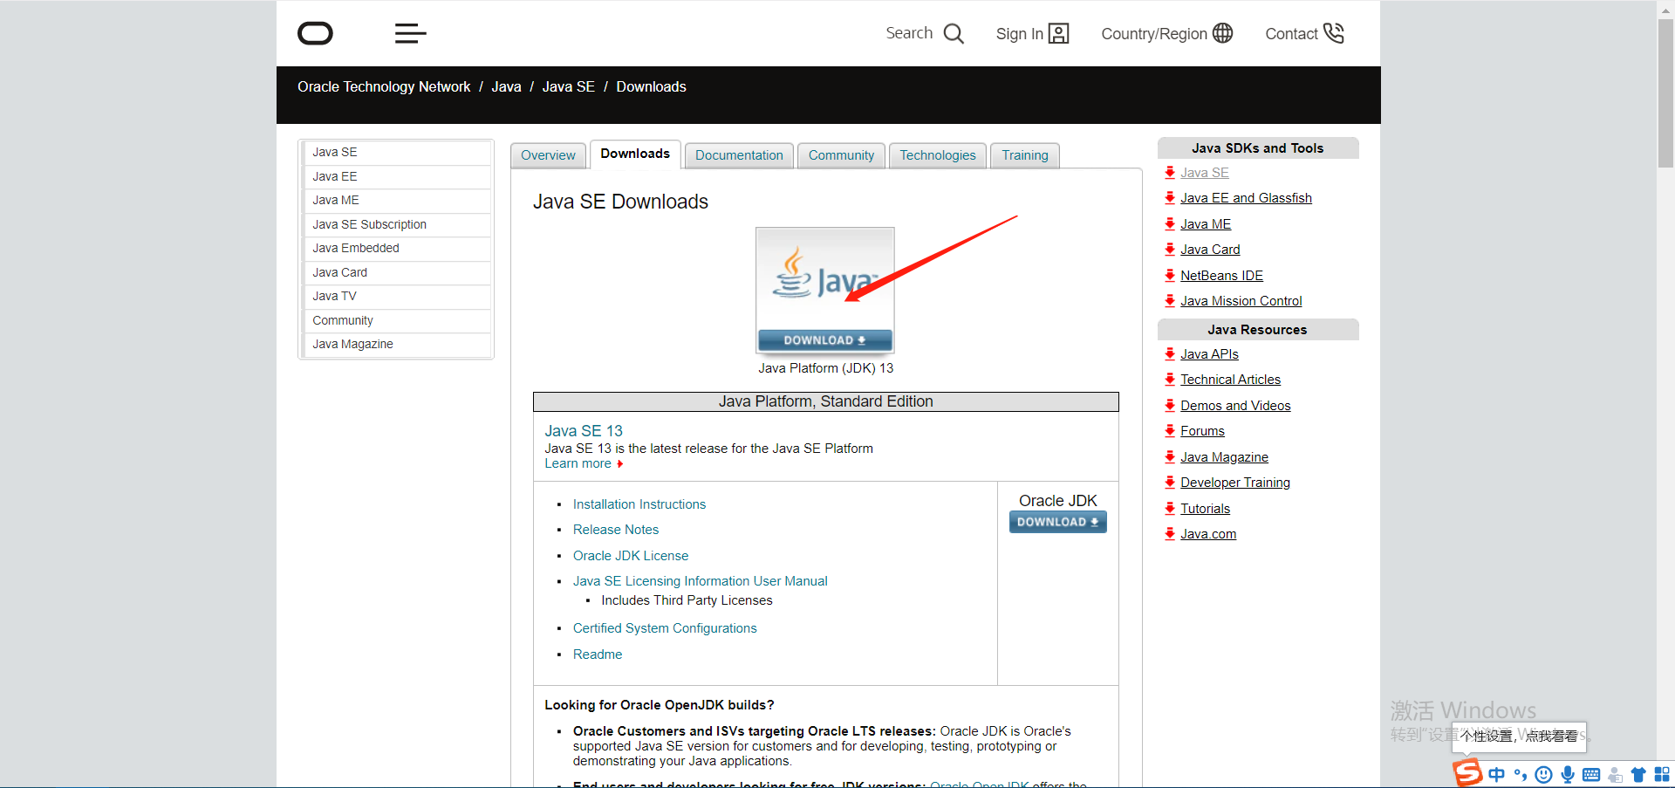Click red arrow icon beside Forums
The height and width of the screenshot is (788, 1675).
click(x=1170, y=431)
